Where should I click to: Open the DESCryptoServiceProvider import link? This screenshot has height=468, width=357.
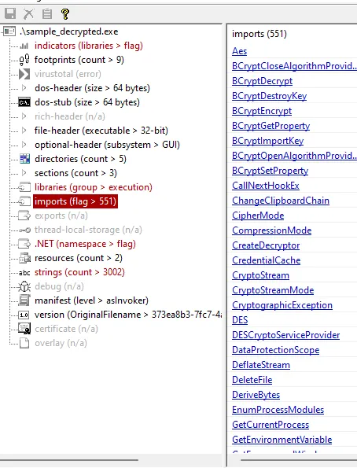pos(286,335)
